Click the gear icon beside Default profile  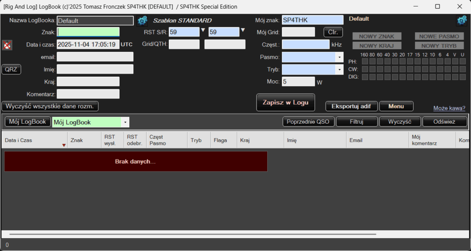point(461,21)
